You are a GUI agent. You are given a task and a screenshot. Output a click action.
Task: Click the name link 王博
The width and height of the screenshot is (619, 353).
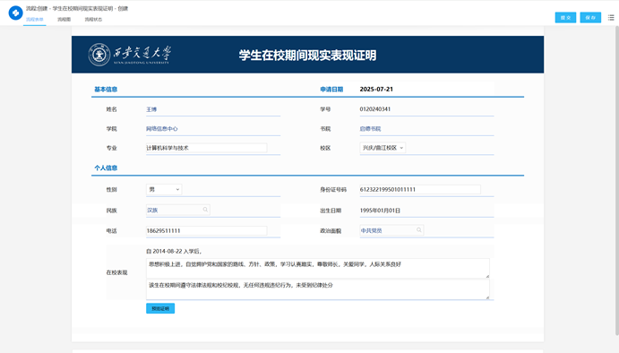[151, 109]
